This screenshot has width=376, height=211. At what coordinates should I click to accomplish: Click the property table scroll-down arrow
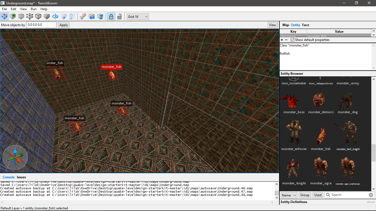[374, 35]
